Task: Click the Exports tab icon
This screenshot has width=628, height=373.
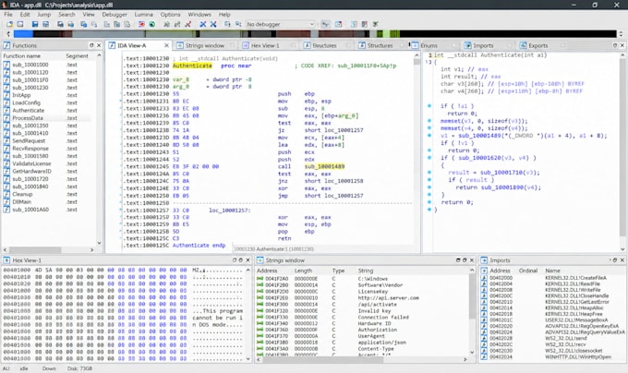Action: [x=523, y=45]
